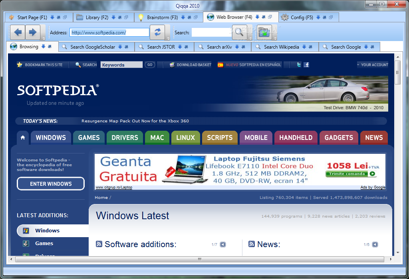Go forward with the right arrow button

[33, 33]
